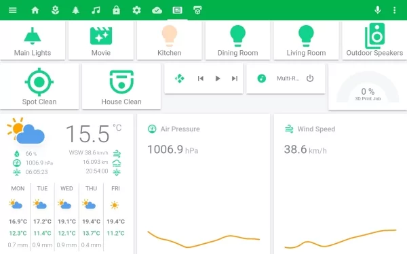The width and height of the screenshot is (407, 254).
Task: Toggle the Outdoor Speakers
Action: 374,40
